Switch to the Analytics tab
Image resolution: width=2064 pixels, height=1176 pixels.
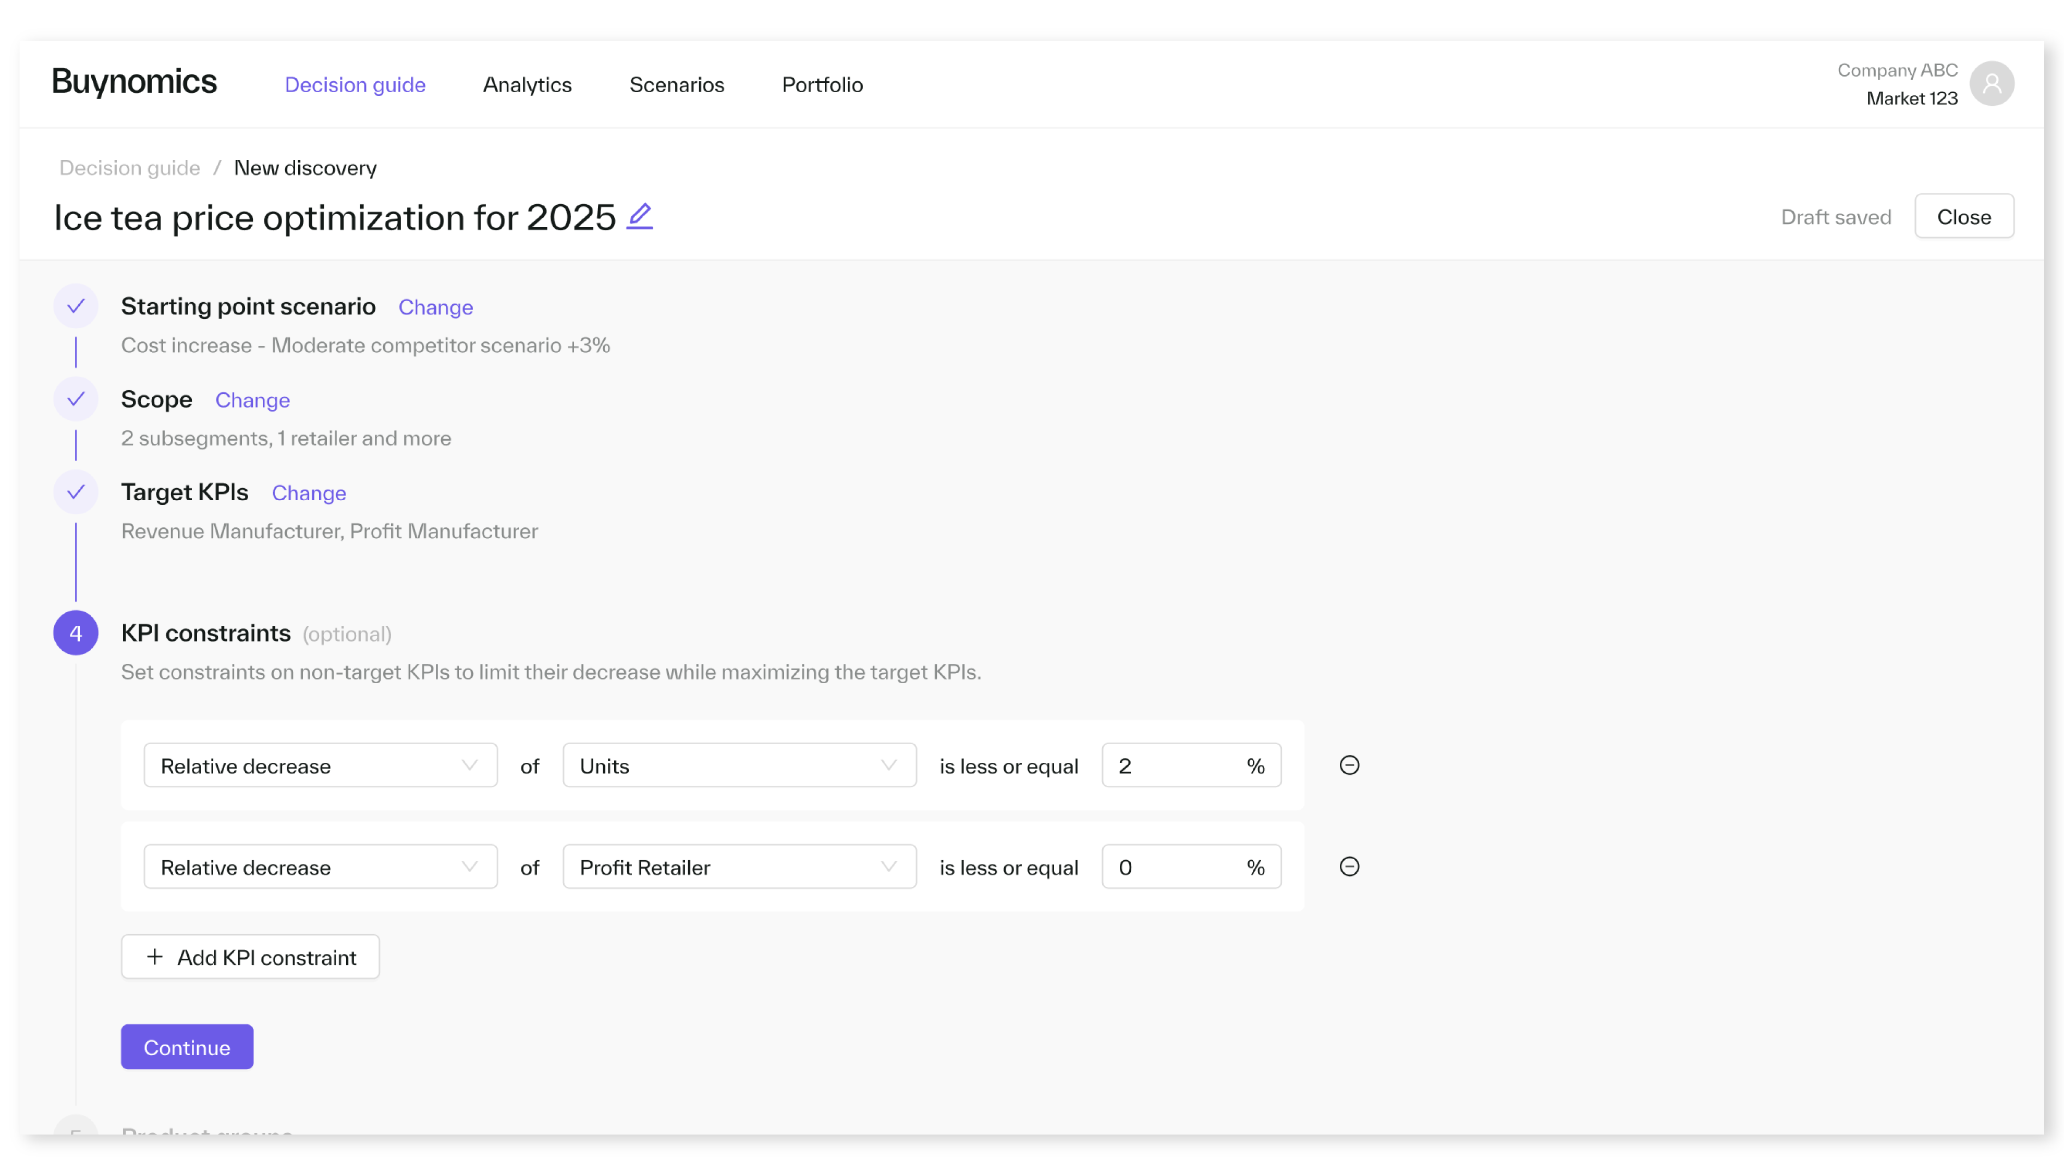[x=527, y=85]
